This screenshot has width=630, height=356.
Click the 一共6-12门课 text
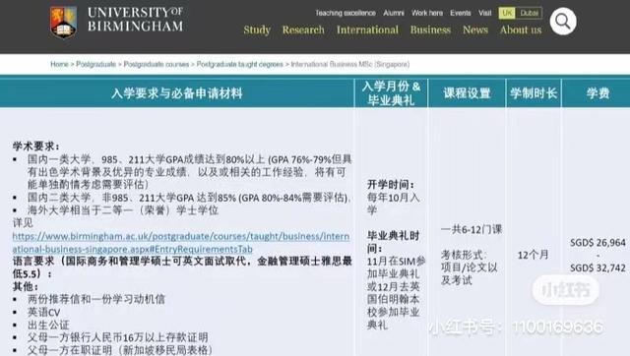click(x=472, y=229)
